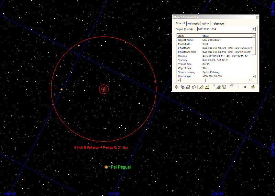Click the horizontal scrollbar thumb in list
This screenshot has height=196, width=275.
pos(193,80)
